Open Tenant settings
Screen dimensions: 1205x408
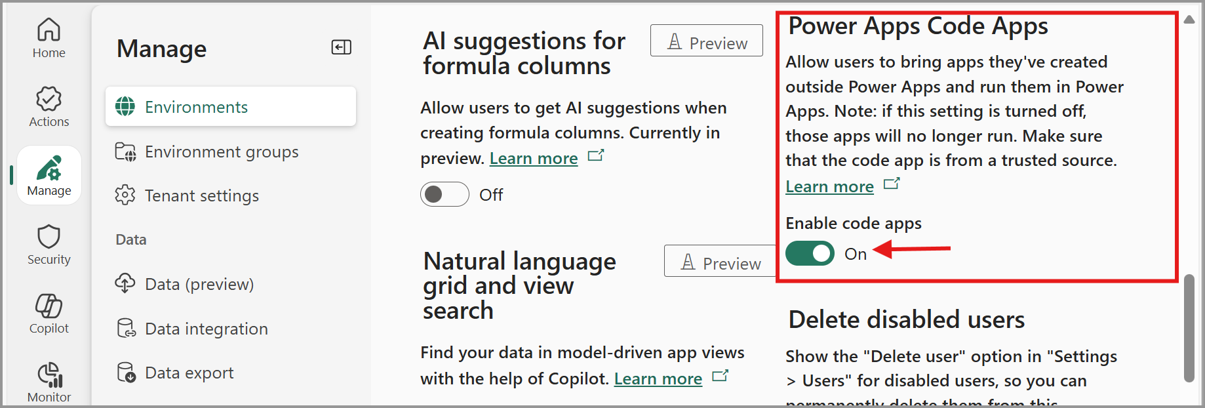tap(201, 195)
